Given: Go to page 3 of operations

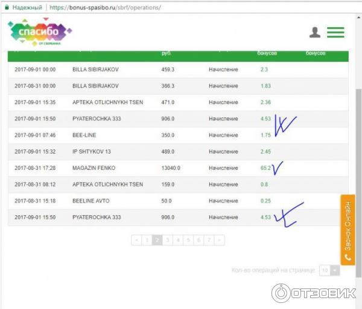Looking at the screenshot, I should (168, 240).
